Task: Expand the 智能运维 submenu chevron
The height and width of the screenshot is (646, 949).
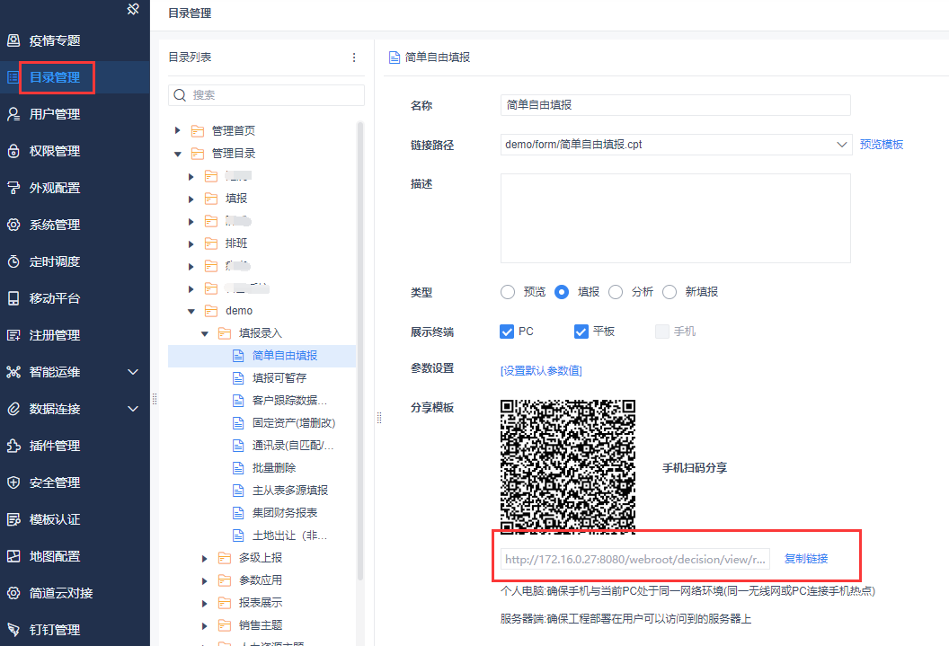Action: tap(133, 372)
